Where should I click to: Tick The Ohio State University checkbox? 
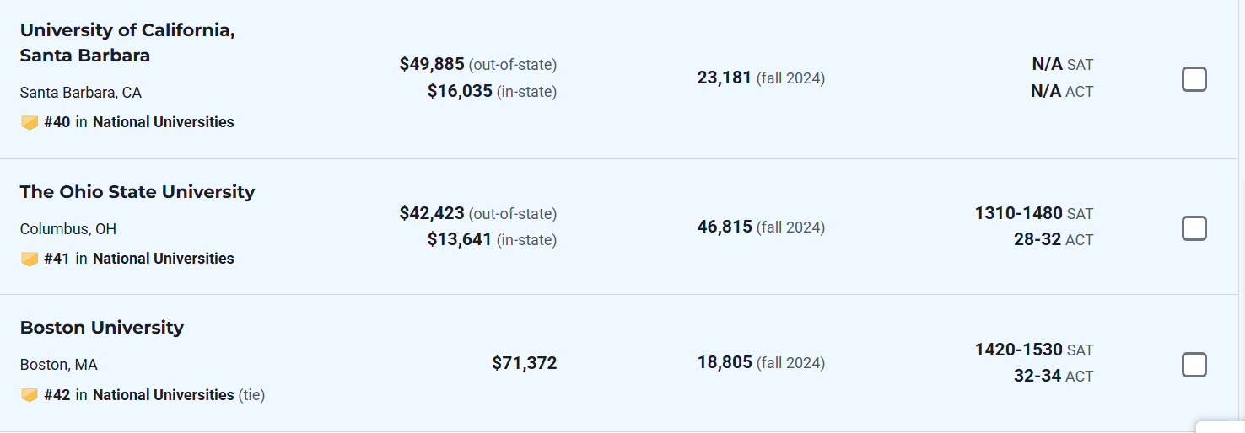pos(1194,228)
